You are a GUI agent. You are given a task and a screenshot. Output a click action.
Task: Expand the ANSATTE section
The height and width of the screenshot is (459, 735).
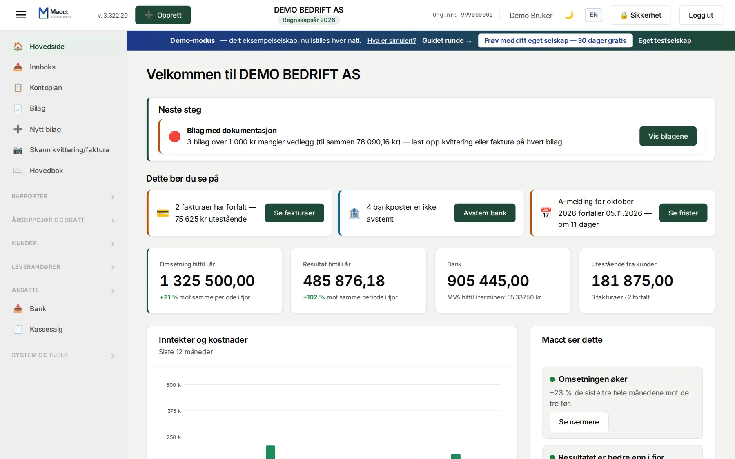tap(63, 290)
